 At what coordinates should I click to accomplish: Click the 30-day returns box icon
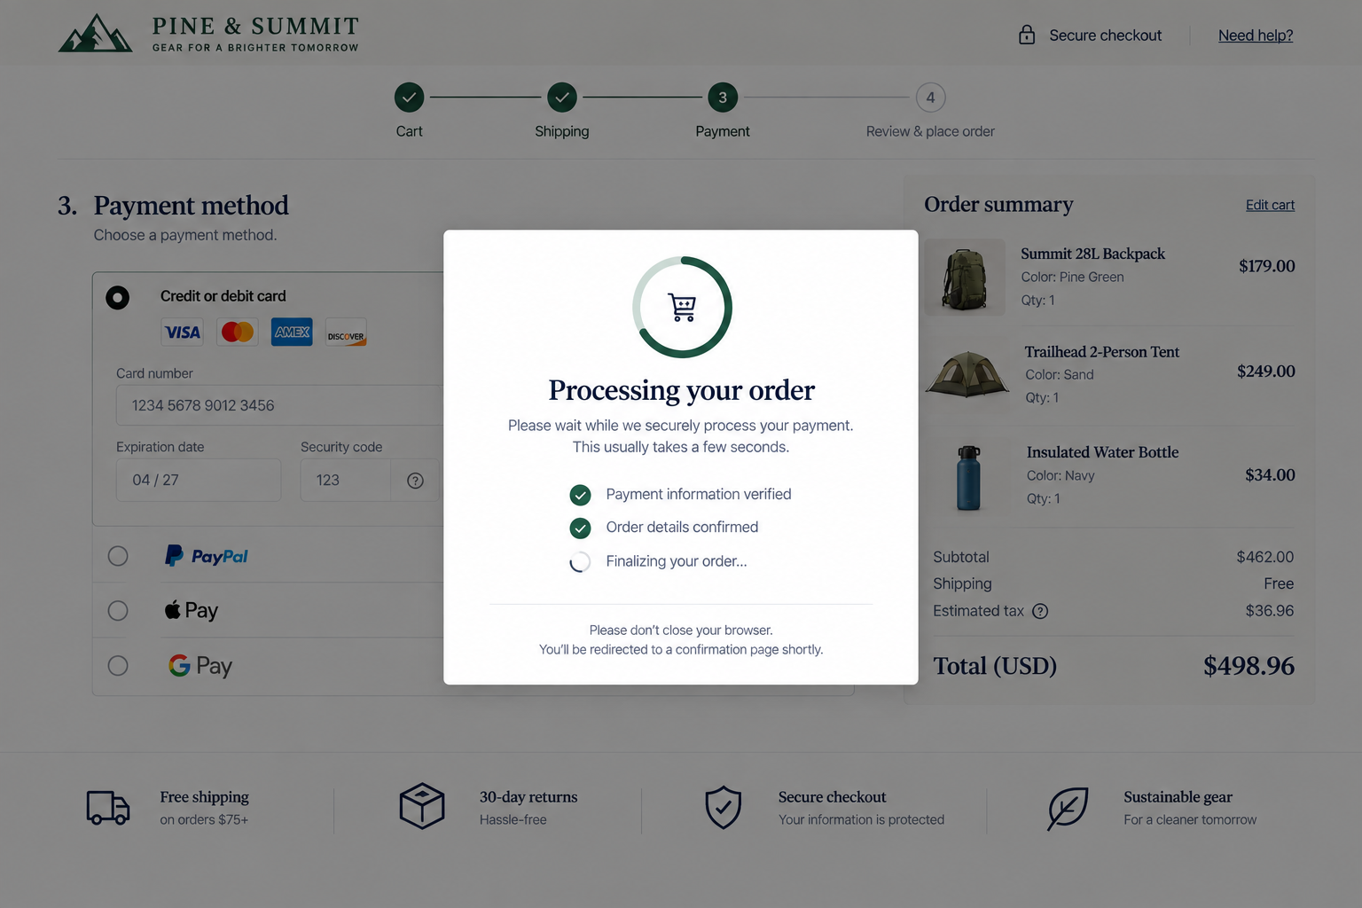[422, 806]
